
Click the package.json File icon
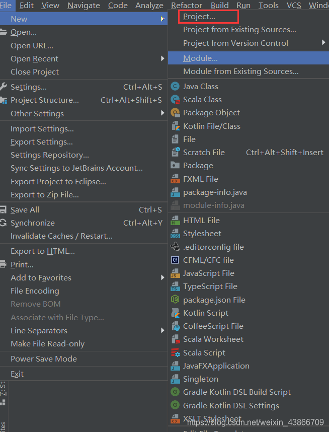pyautogui.click(x=175, y=300)
